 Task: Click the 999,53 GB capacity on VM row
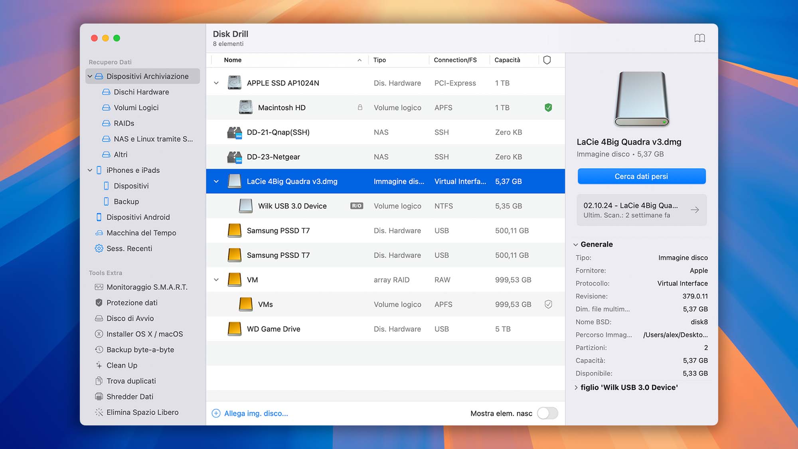click(513, 280)
